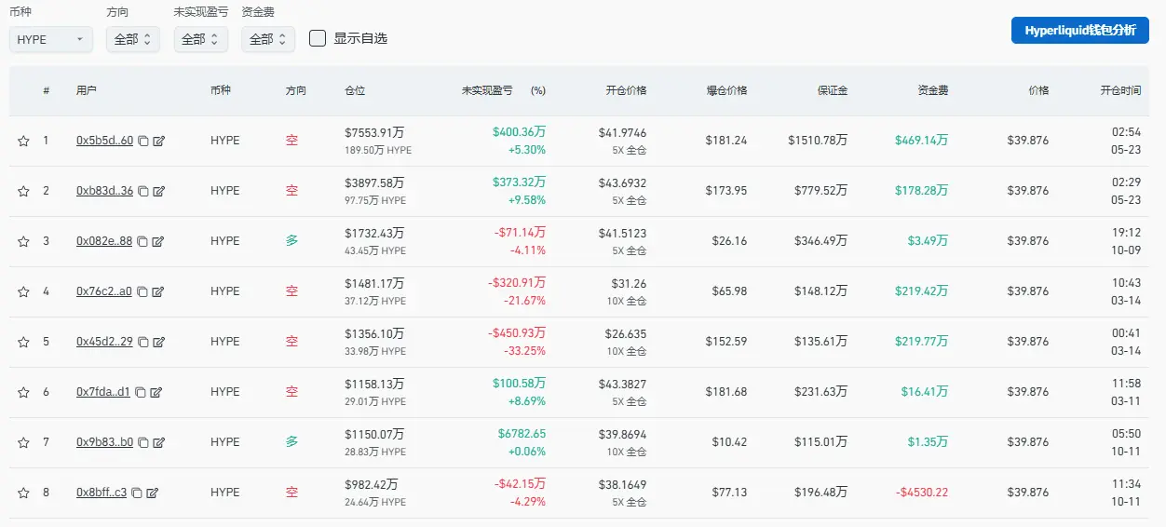Open wallet link 0xb83d..36
The image size is (1166, 527).
104,191
